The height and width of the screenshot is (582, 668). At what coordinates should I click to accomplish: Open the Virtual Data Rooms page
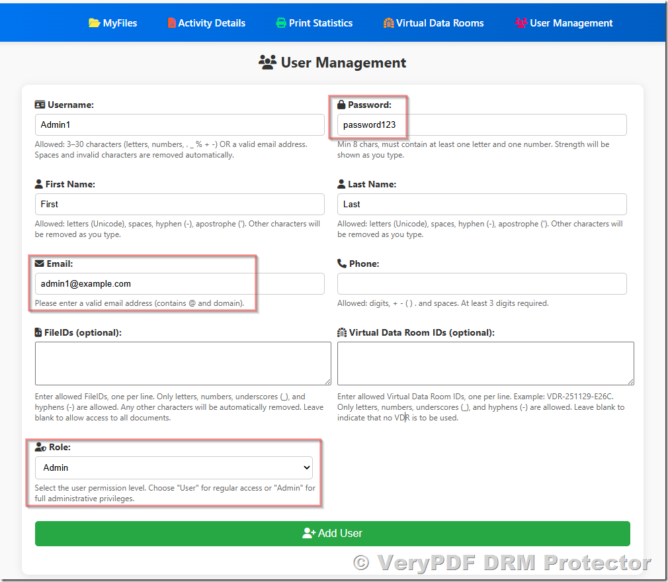pos(433,23)
